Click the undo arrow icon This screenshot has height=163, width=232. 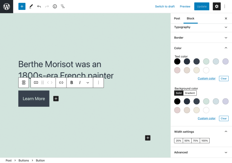click(39, 6)
